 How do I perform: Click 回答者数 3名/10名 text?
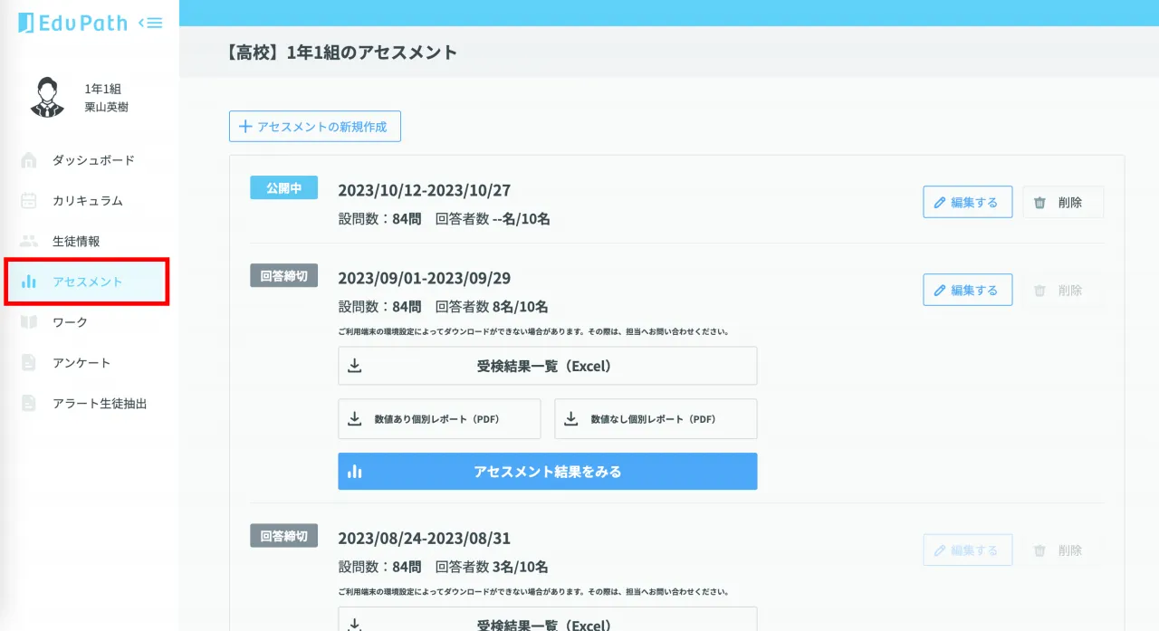point(492,568)
